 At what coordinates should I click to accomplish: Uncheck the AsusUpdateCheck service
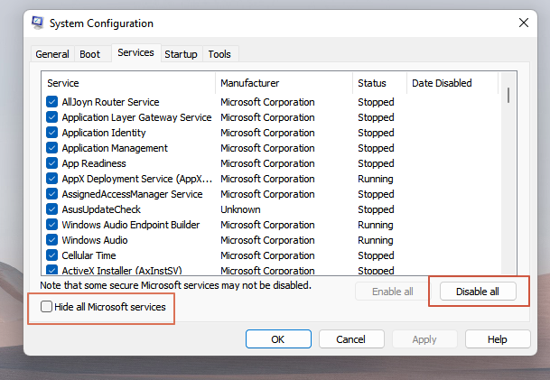point(51,209)
